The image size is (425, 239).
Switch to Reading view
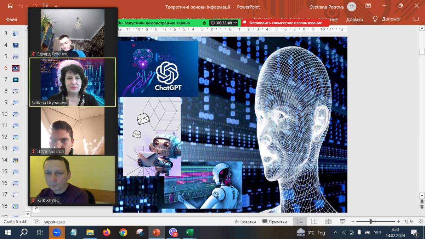[328, 222]
